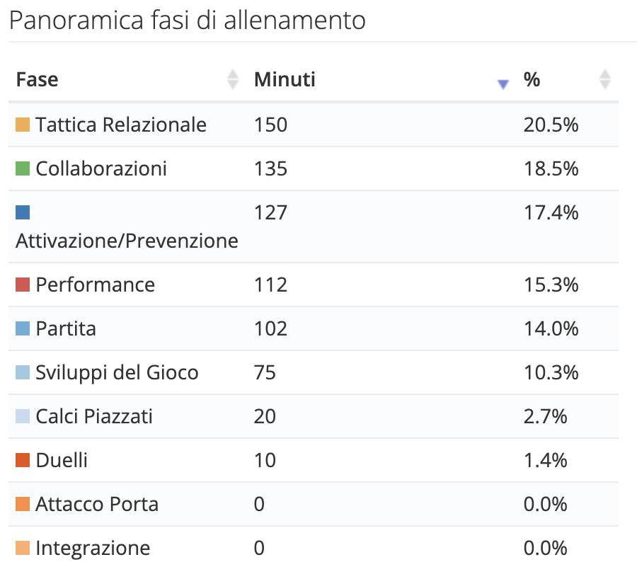This screenshot has width=637, height=579.
Task: Click the red Performance color square
Action: 23,285
